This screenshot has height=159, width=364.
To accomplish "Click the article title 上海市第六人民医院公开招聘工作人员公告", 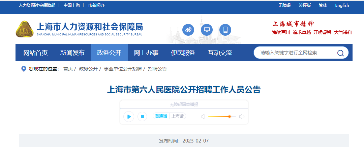I will [x=184, y=90].
